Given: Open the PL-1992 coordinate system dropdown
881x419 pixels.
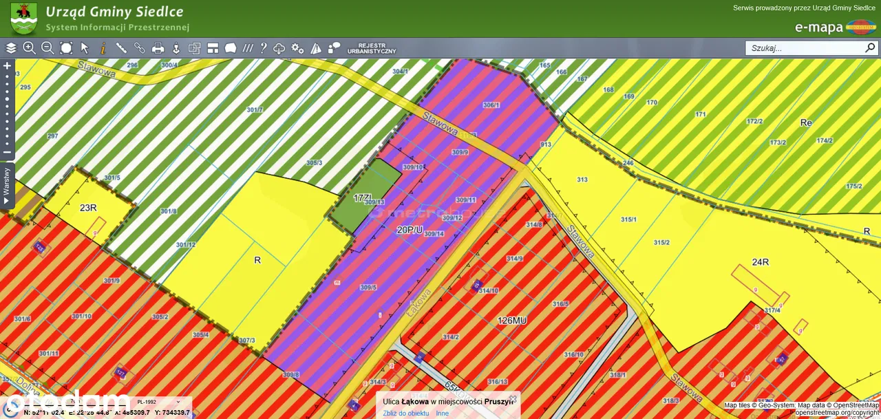Looking at the screenshot, I should tap(160, 402).
